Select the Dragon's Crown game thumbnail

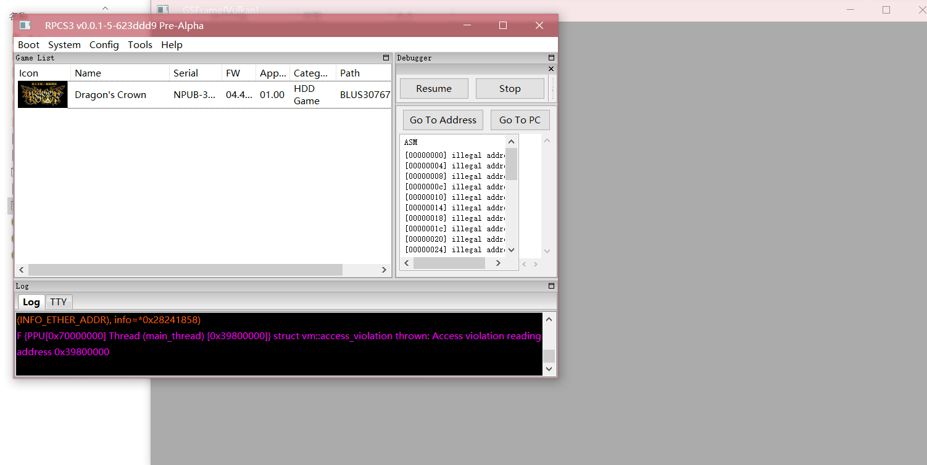coord(43,95)
